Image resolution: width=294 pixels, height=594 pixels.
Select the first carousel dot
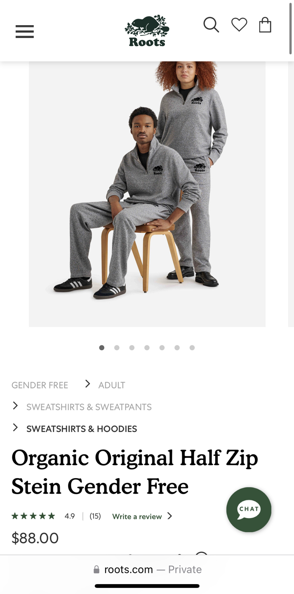(x=102, y=348)
